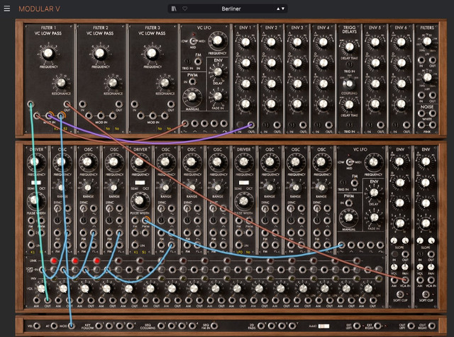Click the MODULAR V logo
This screenshot has width=454, height=337.
pyautogui.click(x=39, y=9)
